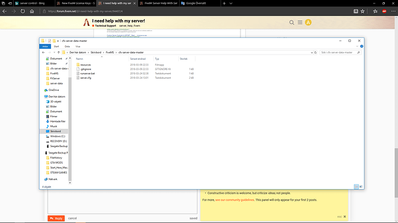This screenshot has width=398, height=223.
Task: Open the community guidelines link
Action: 235,200
